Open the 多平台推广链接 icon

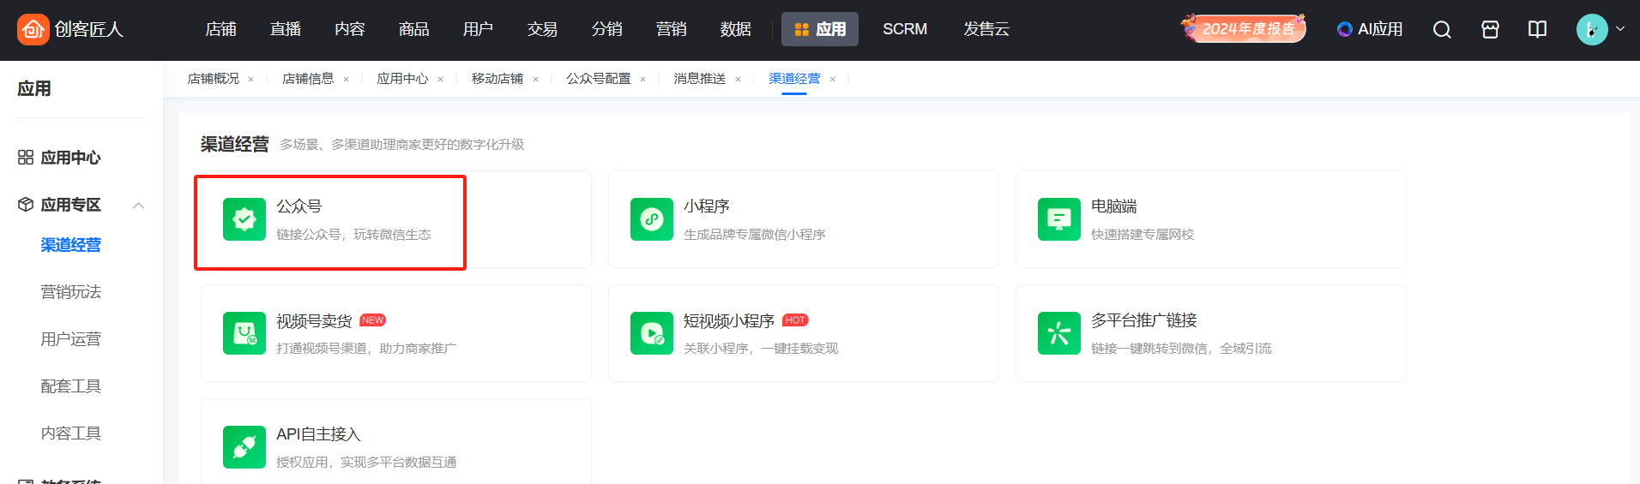[x=1058, y=333]
